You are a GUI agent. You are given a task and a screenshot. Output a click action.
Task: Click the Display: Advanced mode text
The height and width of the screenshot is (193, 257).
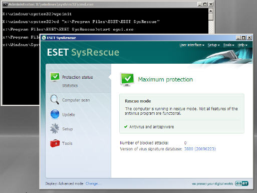64,183
